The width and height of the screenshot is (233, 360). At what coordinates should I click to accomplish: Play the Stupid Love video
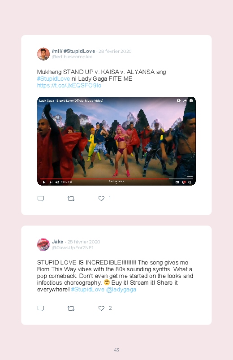click(44, 182)
